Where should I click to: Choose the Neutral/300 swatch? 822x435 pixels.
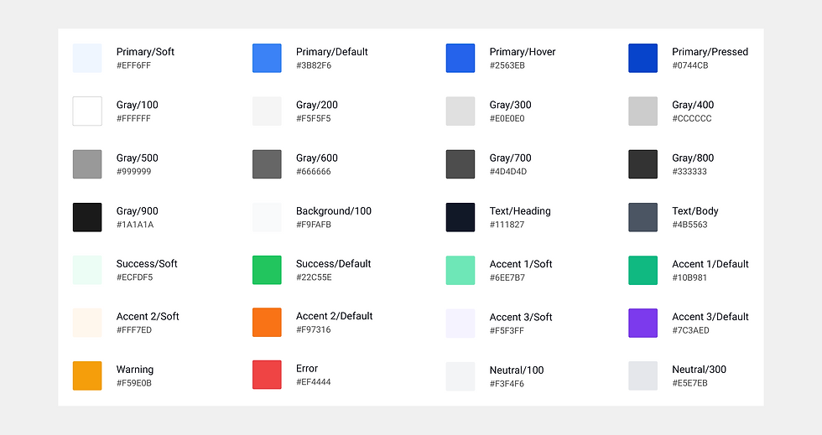[x=643, y=375]
